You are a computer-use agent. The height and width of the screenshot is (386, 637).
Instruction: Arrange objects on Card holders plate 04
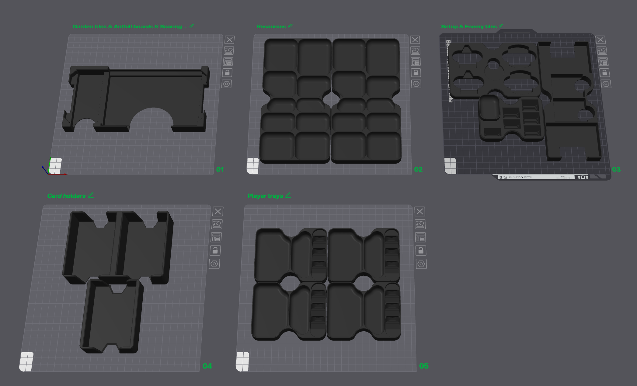pyautogui.click(x=216, y=237)
